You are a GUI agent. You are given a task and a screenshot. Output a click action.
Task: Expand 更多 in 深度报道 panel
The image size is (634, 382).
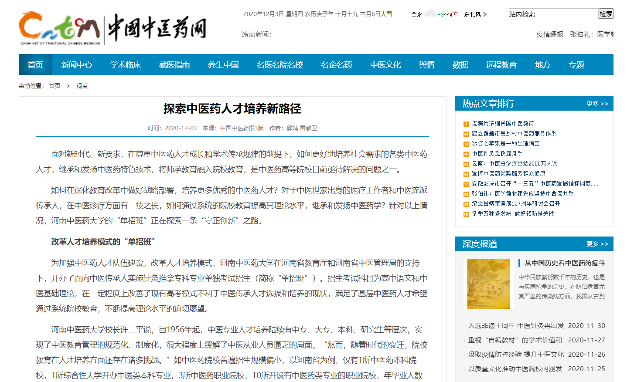coord(597,244)
